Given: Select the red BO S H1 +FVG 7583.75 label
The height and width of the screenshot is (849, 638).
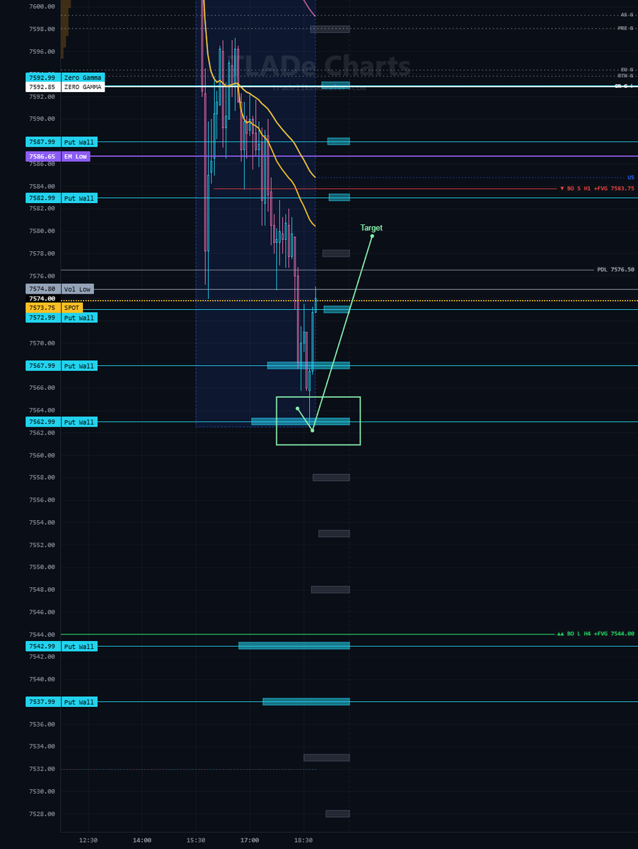Looking at the screenshot, I should click(597, 189).
